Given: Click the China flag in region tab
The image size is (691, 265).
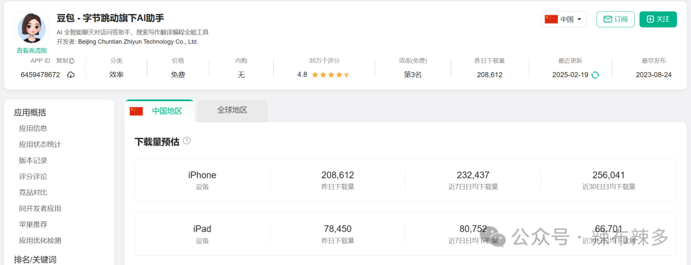Looking at the screenshot, I should [x=136, y=111].
